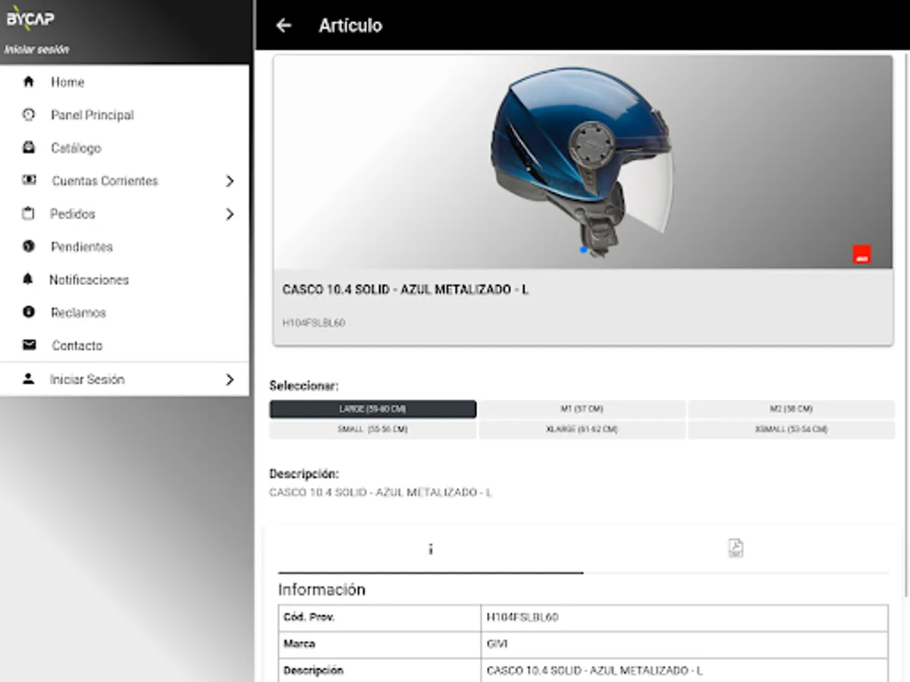Switch to the information 'i' tab

(x=430, y=549)
